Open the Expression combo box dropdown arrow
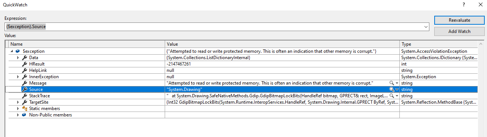 pos(426,27)
